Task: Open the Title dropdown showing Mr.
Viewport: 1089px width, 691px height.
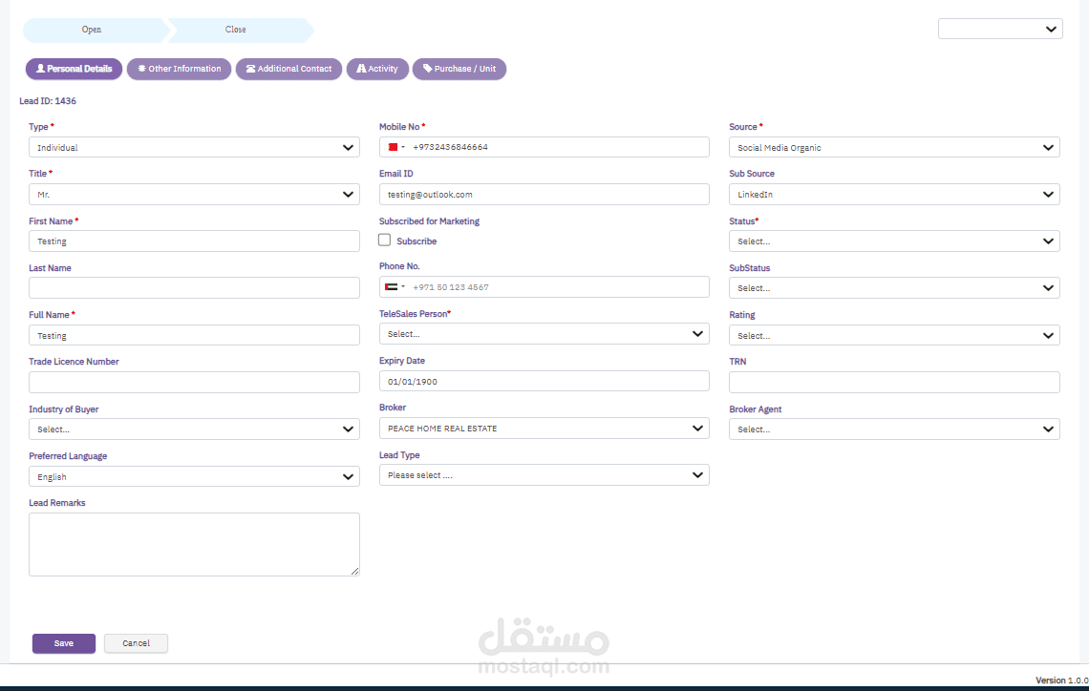Action: [x=195, y=195]
